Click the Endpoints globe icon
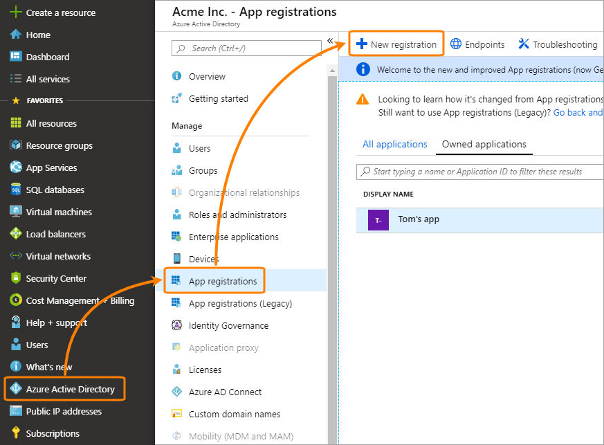 tap(456, 44)
